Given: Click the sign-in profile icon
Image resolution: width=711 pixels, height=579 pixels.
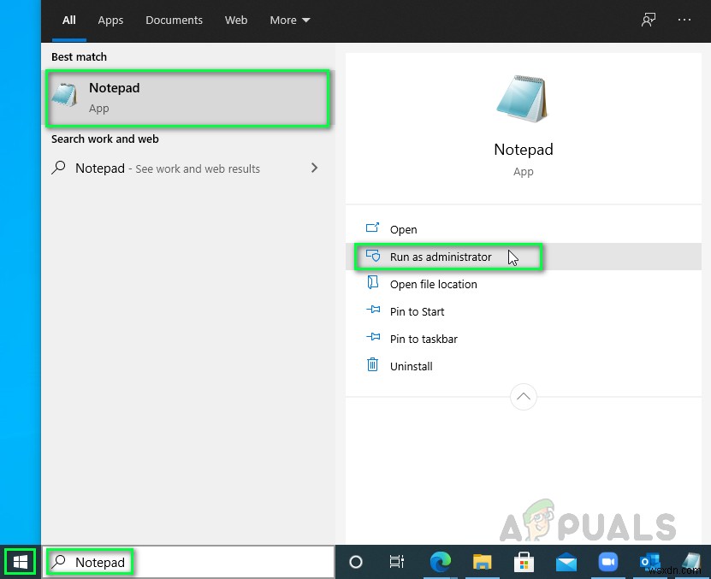Looking at the screenshot, I should pyautogui.click(x=648, y=20).
